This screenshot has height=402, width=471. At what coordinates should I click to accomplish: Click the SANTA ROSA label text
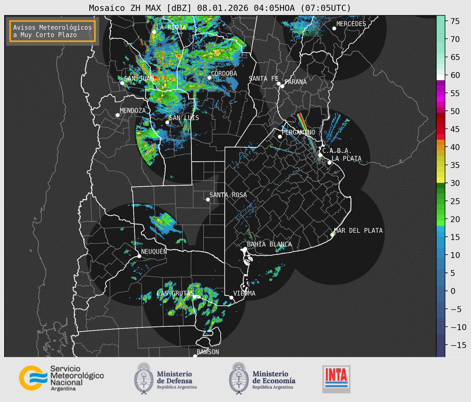click(x=228, y=195)
